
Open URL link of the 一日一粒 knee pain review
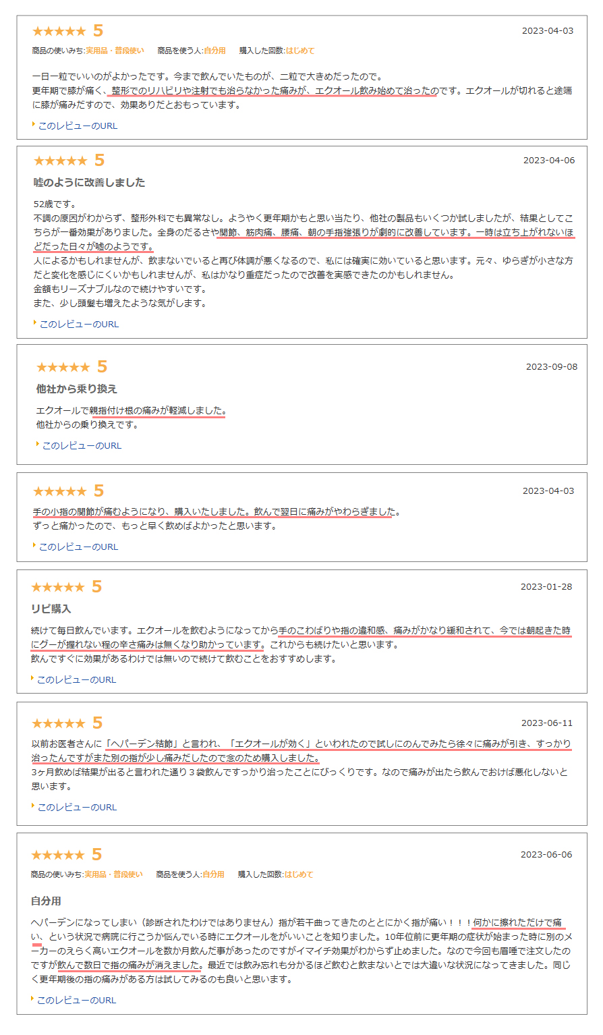[x=78, y=125]
